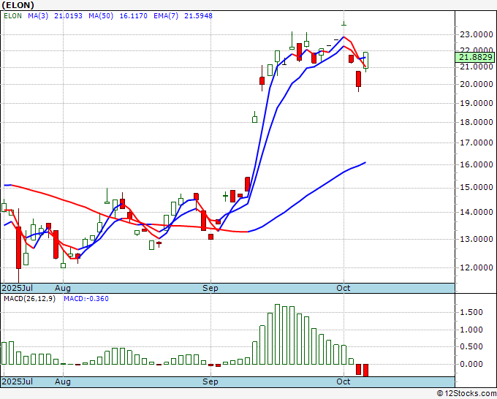Image resolution: width=497 pixels, height=399 pixels.
Task: Click 2025Jul on the price chart timeline
Action: tap(17, 288)
